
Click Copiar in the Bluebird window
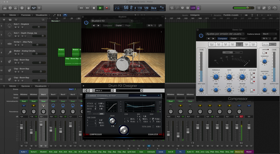(x=119, y=25)
